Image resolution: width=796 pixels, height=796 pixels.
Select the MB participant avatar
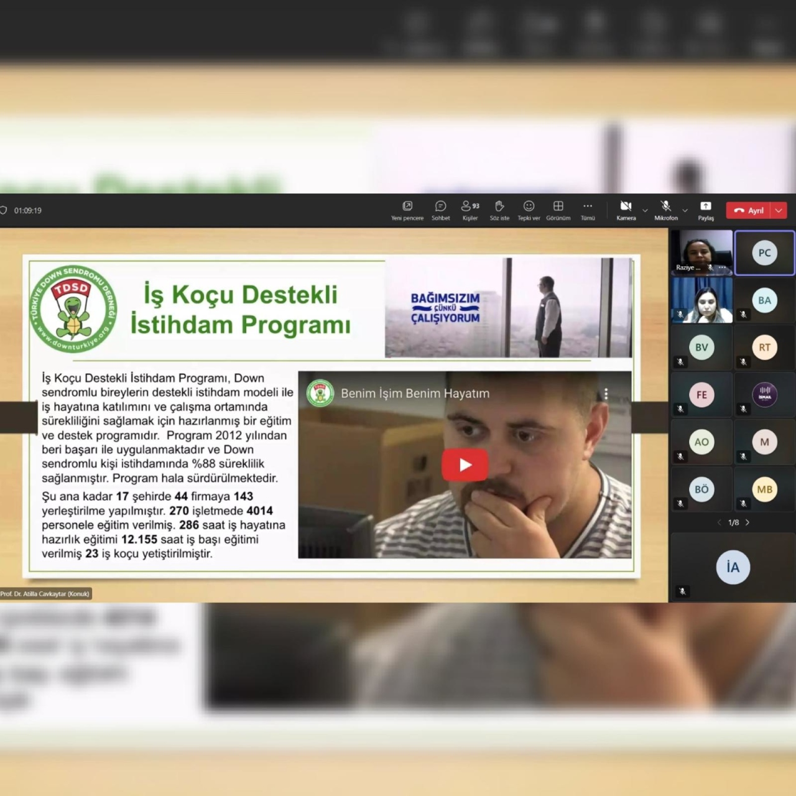(x=764, y=489)
